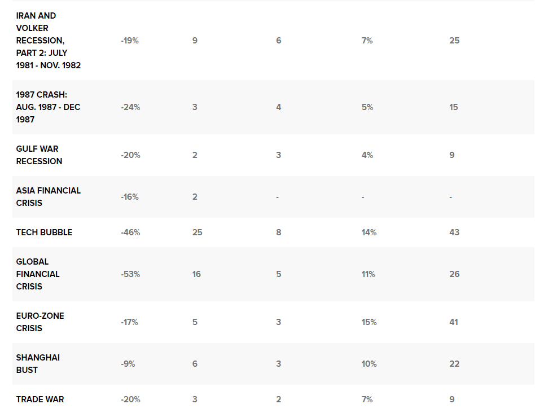
Task: Select the 43 value in Tech Bubble row
Action: click(454, 232)
